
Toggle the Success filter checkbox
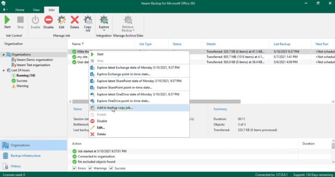point(111,168)
